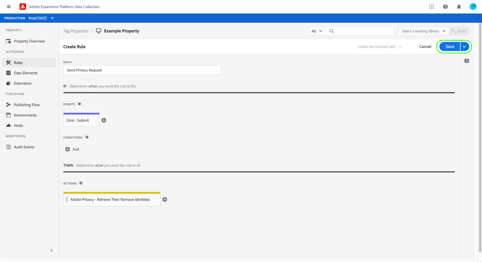The width and height of the screenshot is (482, 262).
Task: Click the help question mark icon
Action: click(445, 7)
